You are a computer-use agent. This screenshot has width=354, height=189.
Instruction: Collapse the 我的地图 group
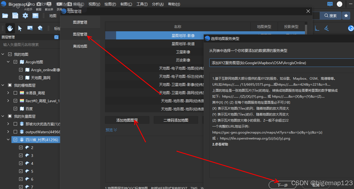[x=3, y=54]
